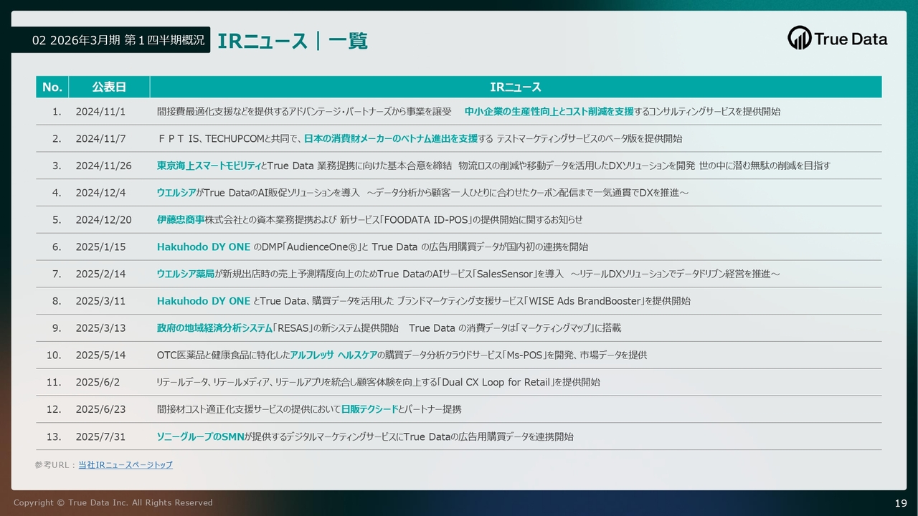
Task: Click the IRニュース column header
Action: [x=516, y=87]
